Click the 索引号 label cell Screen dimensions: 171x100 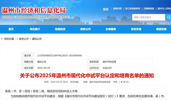(28, 56)
